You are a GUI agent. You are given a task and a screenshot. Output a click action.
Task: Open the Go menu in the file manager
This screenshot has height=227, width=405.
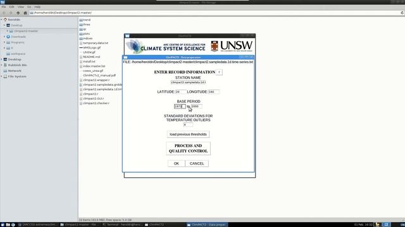tap(29, 7)
